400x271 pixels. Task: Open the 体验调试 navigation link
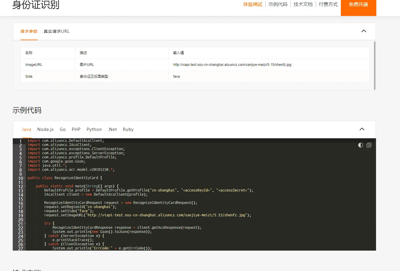tap(253, 4)
